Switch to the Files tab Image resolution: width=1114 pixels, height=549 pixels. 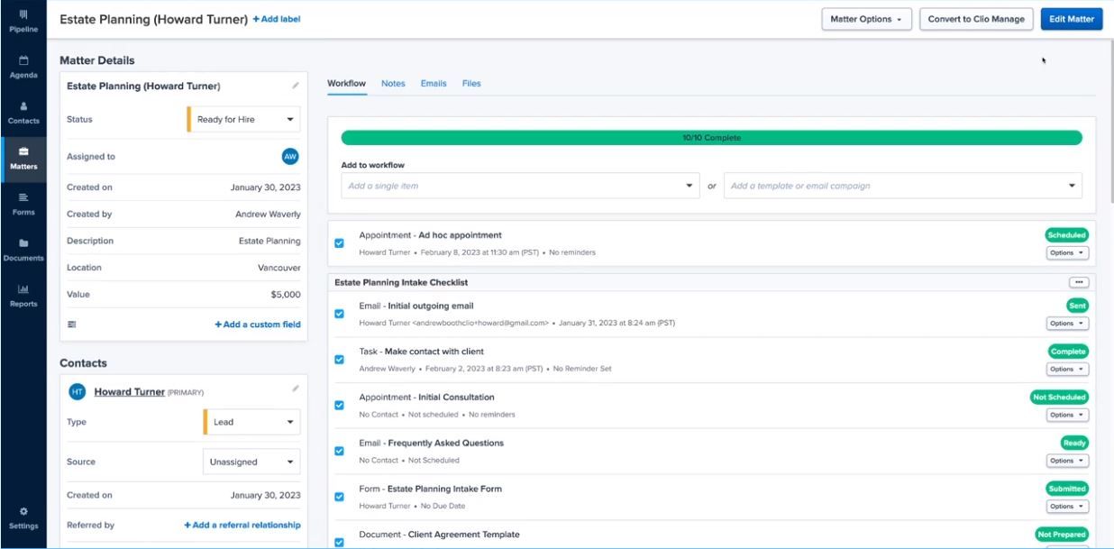tap(471, 83)
